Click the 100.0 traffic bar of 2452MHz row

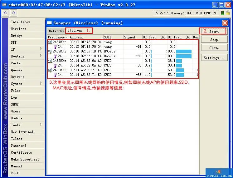click(184, 52)
